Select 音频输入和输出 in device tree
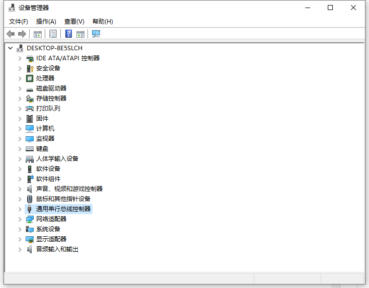The width and height of the screenshot is (369, 288). click(57, 249)
